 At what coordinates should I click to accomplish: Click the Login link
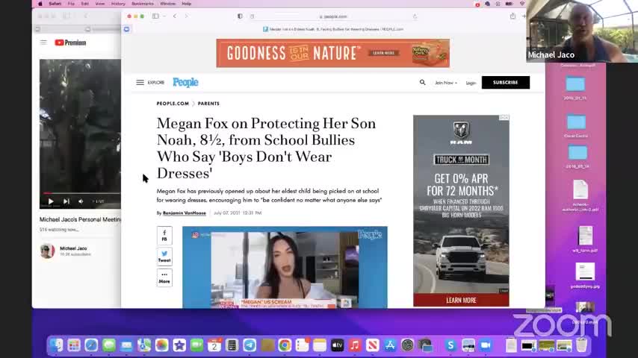(x=471, y=83)
